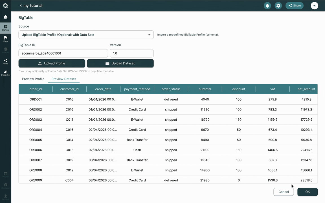The image size is (325, 203).
Task: Open the settings gear icon
Action: [278, 6]
